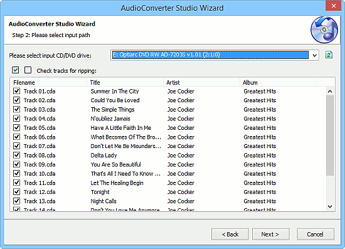Select title 'Night Calls'
The image size is (345, 249).
point(103,201)
